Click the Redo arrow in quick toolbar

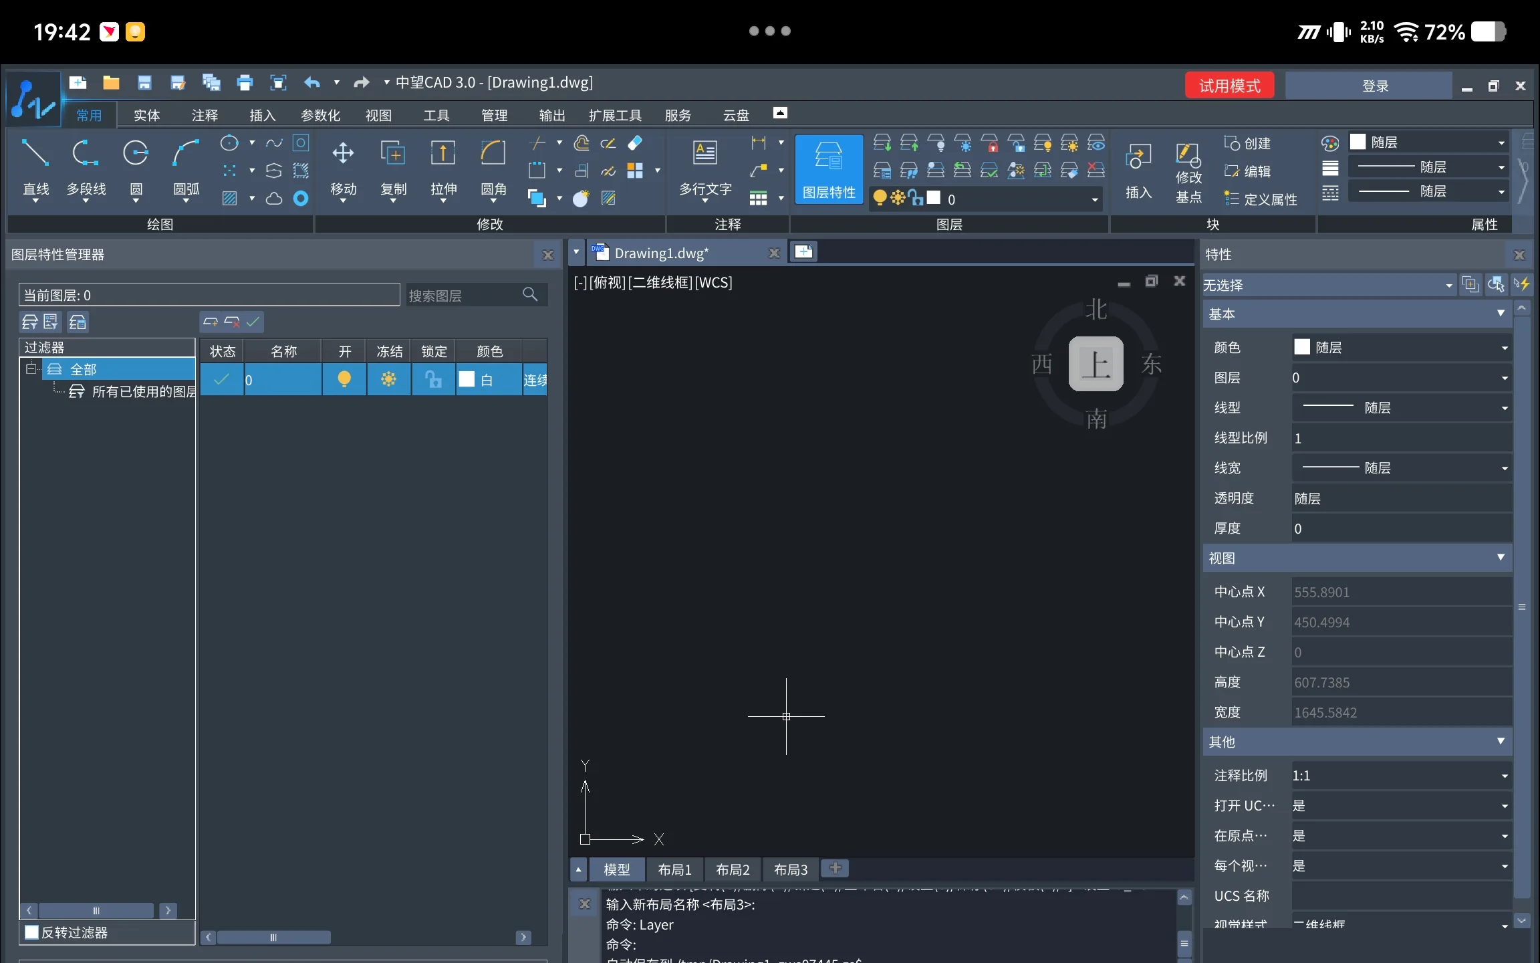click(x=361, y=83)
